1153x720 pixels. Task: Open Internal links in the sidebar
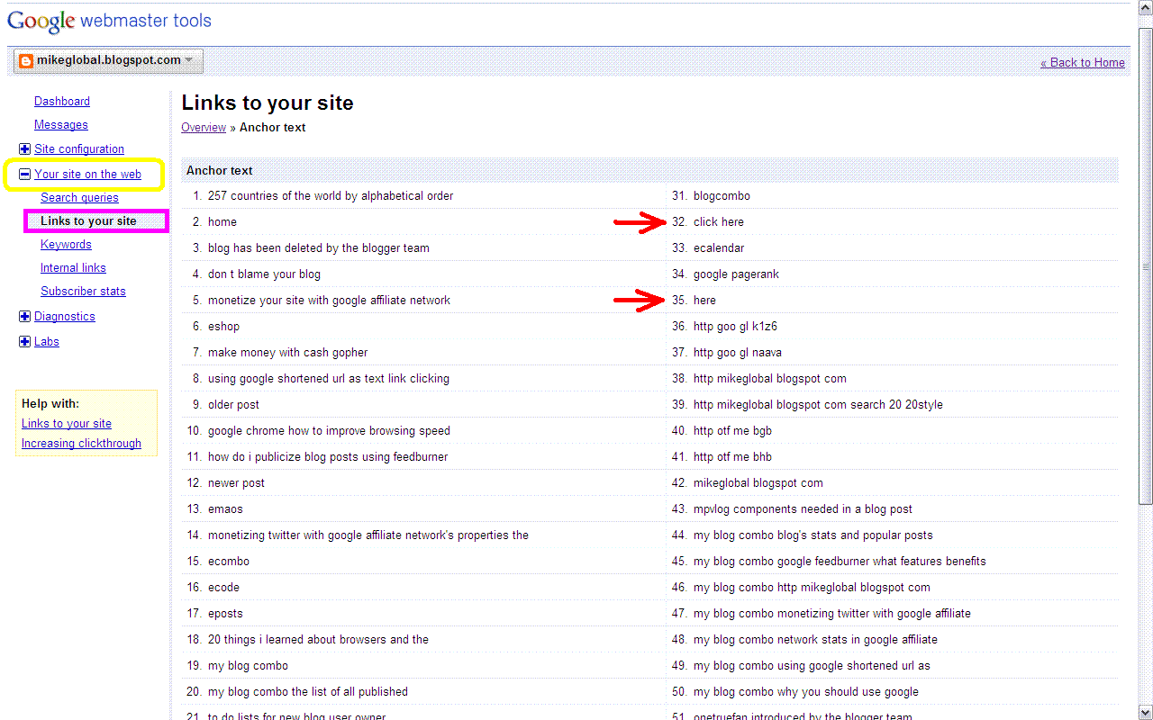click(x=73, y=268)
